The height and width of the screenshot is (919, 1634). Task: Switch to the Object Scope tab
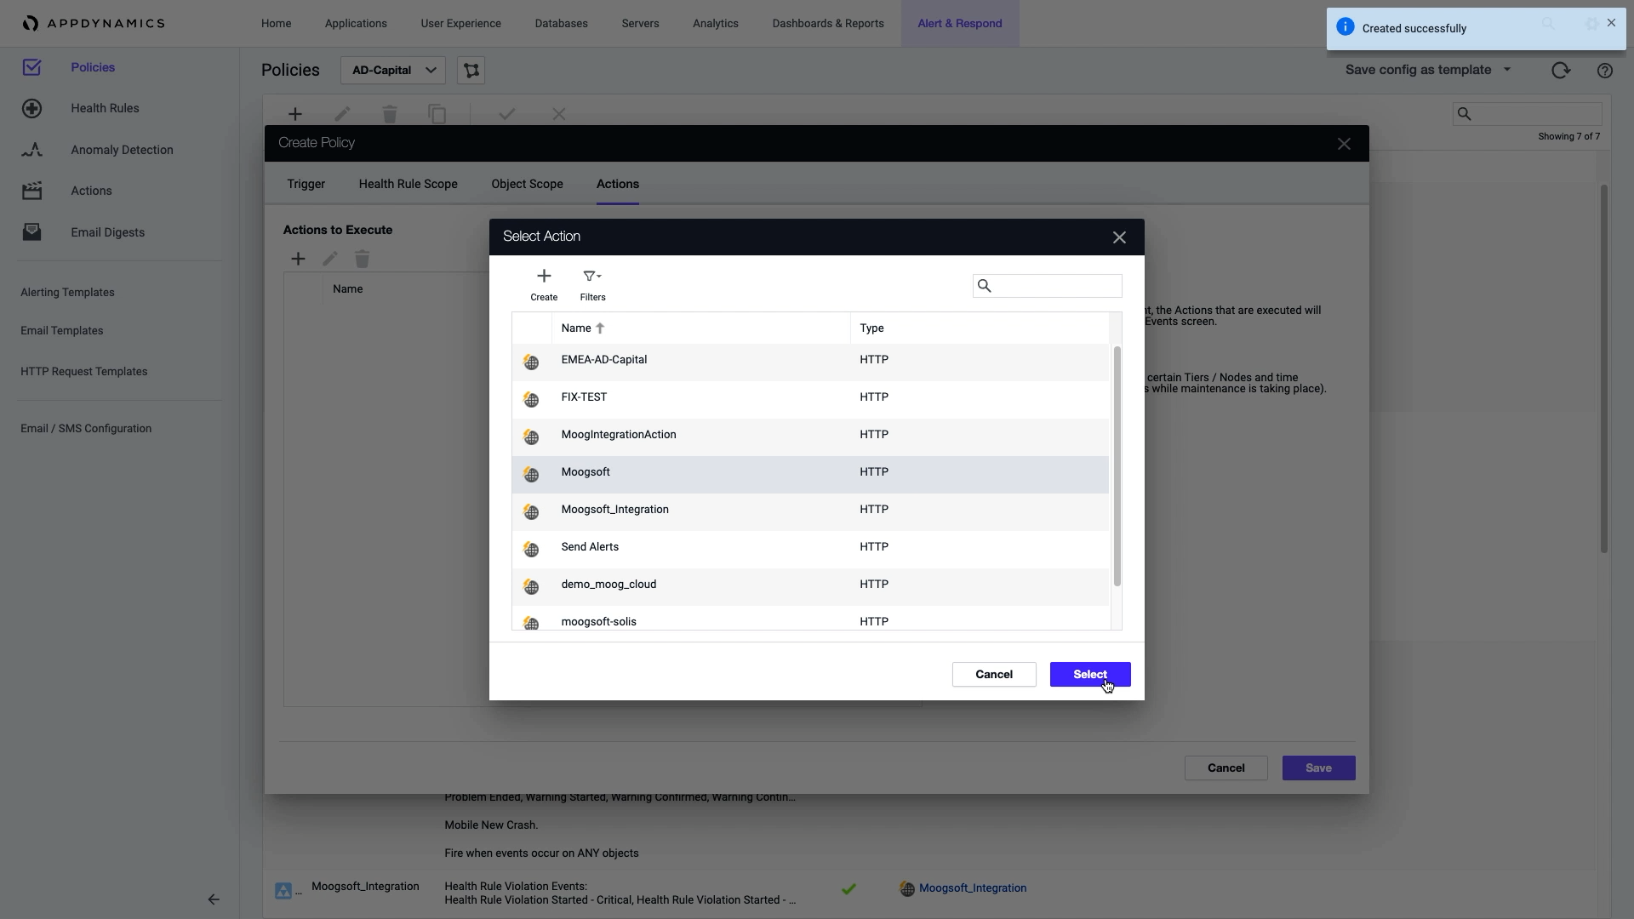527,184
